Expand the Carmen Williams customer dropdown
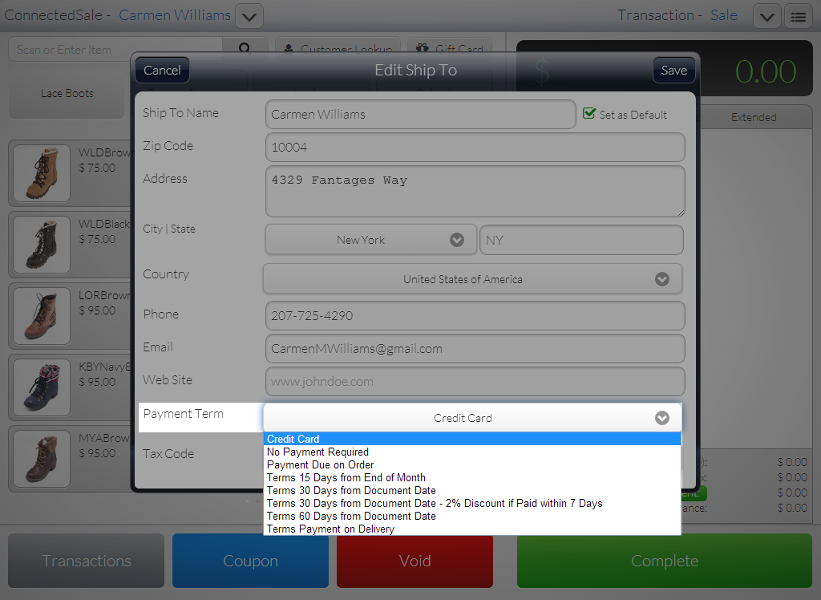The width and height of the screenshot is (821, 600). click(249, 16)
